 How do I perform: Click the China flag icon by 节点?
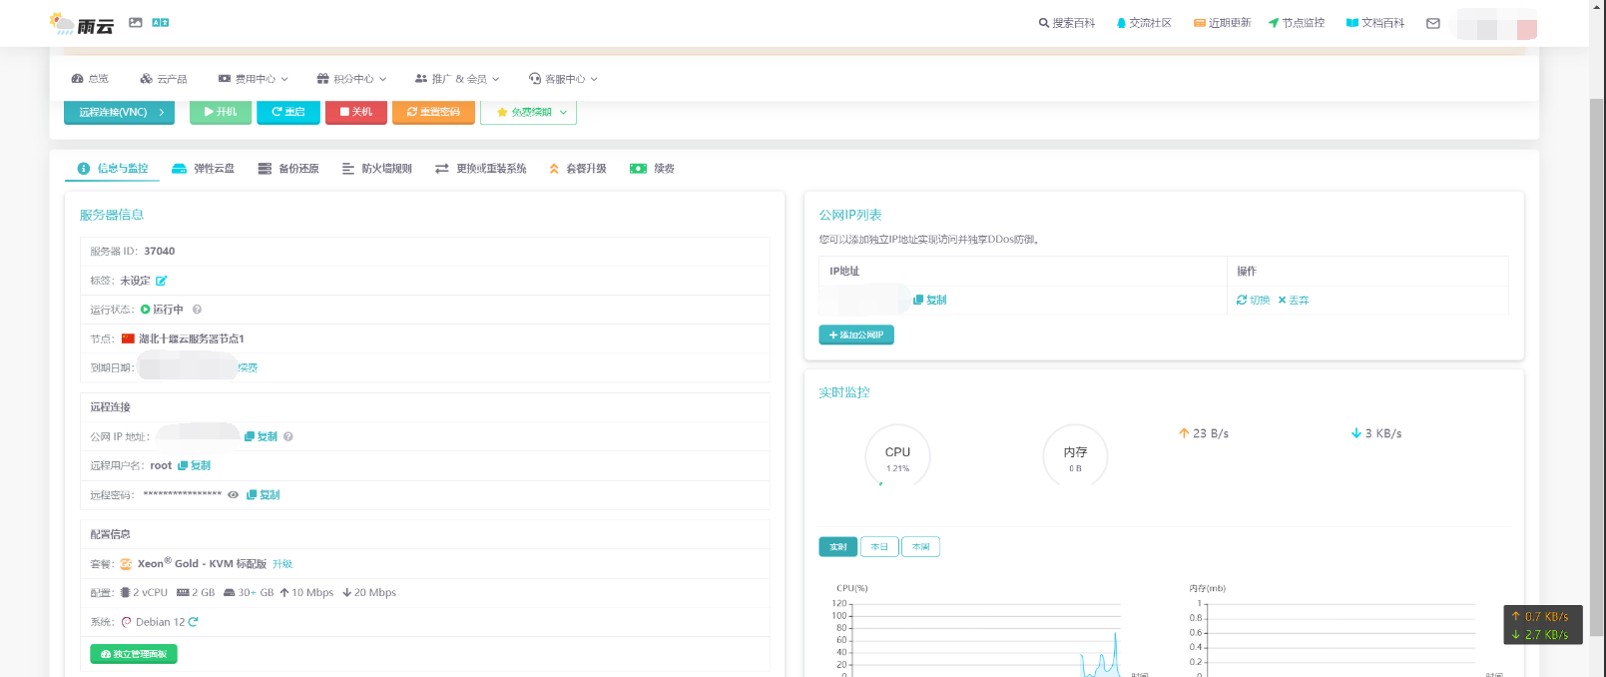[x=128, y=338]
